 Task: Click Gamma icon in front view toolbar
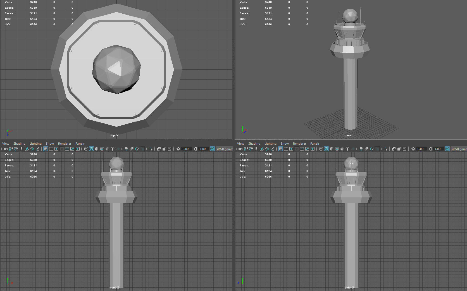195,149
